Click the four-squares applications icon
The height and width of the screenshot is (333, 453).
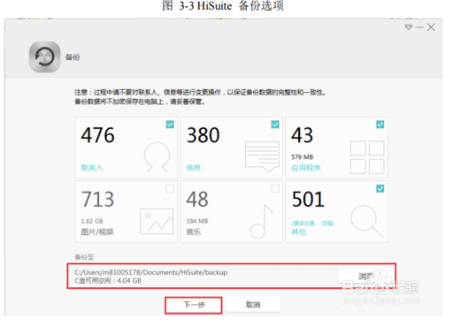tap(367, 157)
